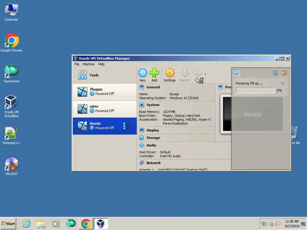Open Internet Explorer from the taskbar
Image resolution: width=307 pixels, height=230 pixels.
[x=26, y=224]
